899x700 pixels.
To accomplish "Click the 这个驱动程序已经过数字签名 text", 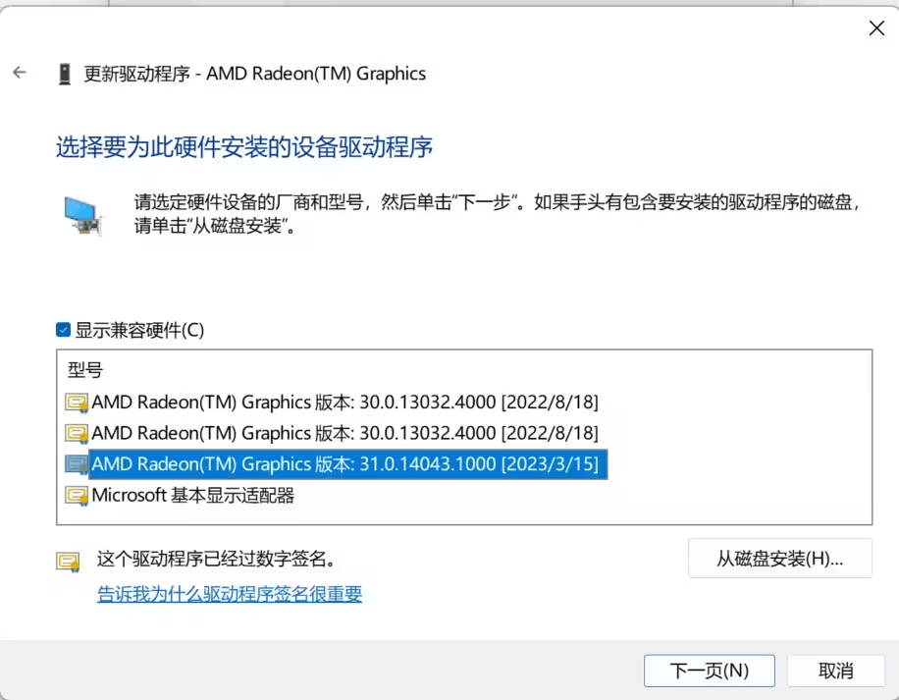I will click(x=217, y=559).
